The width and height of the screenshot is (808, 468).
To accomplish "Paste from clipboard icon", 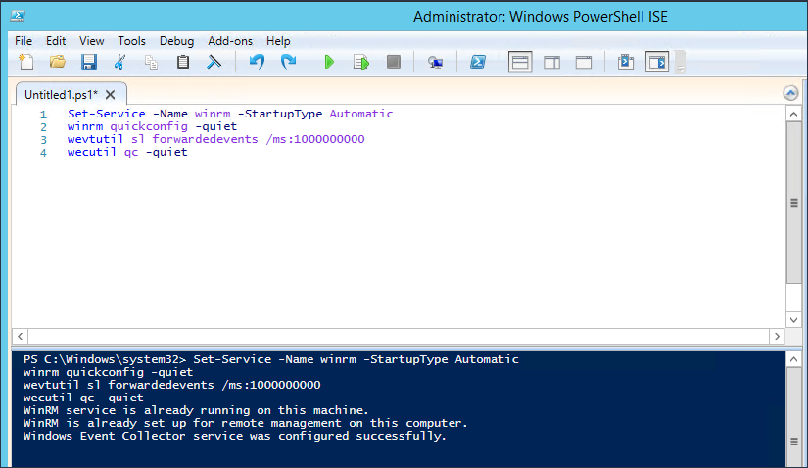I will tap(182, 62).
